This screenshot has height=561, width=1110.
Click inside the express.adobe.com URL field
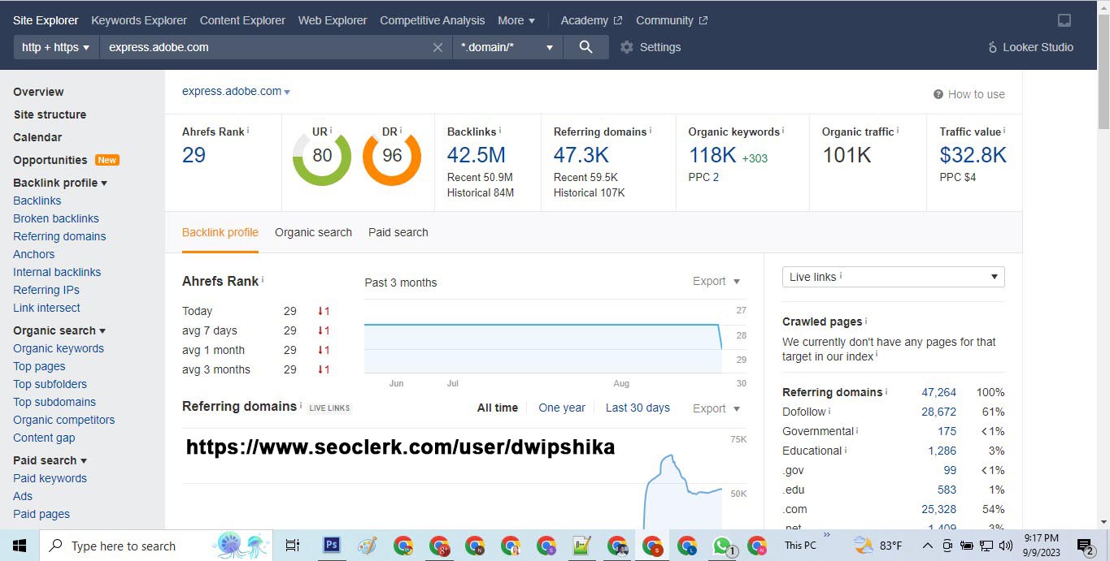(260, 47)
